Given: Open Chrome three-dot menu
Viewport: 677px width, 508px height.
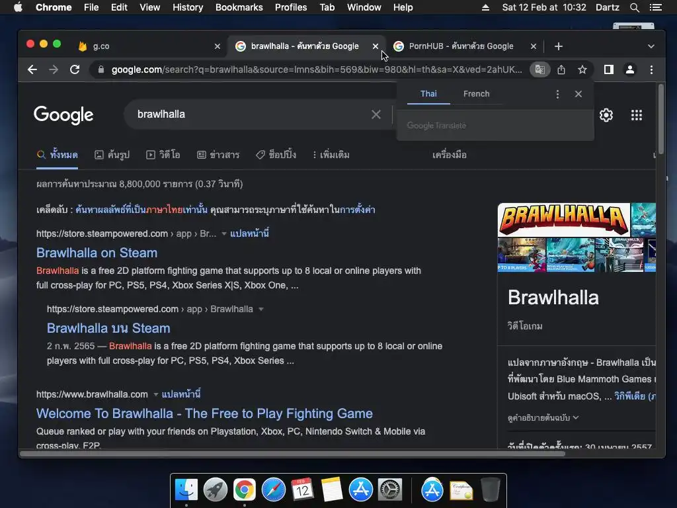Looking at the screenshot, I should (x=651, y=69).
